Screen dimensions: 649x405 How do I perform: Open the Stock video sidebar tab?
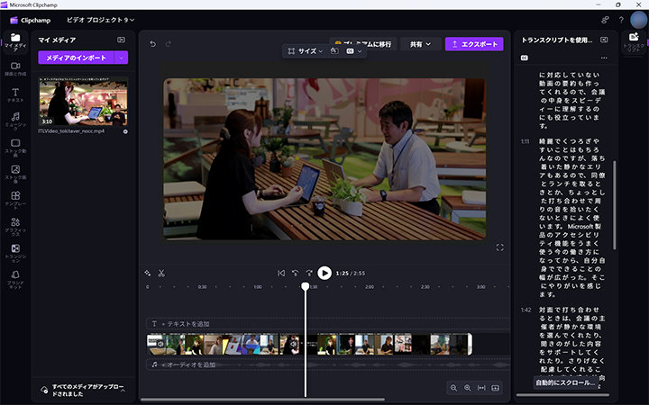(15, 148)
